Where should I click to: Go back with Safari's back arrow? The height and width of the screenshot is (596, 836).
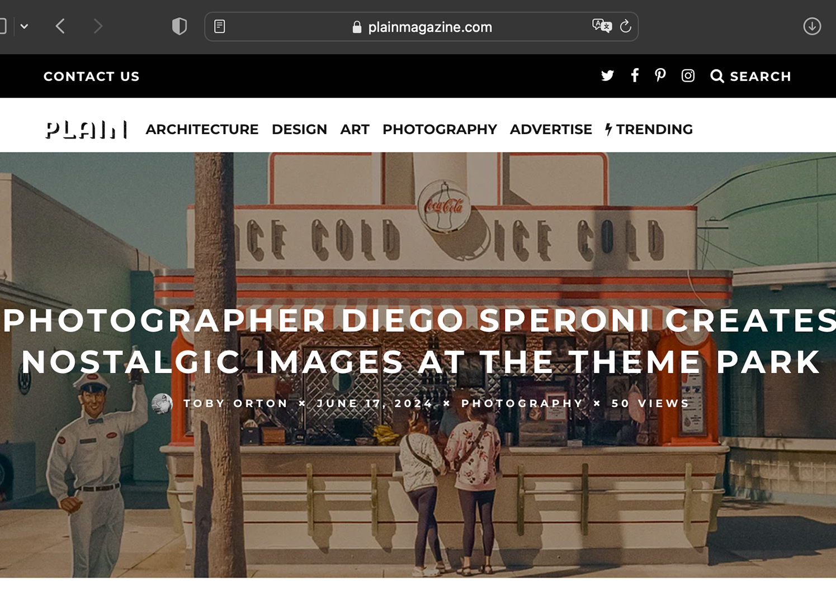(60, 26)
